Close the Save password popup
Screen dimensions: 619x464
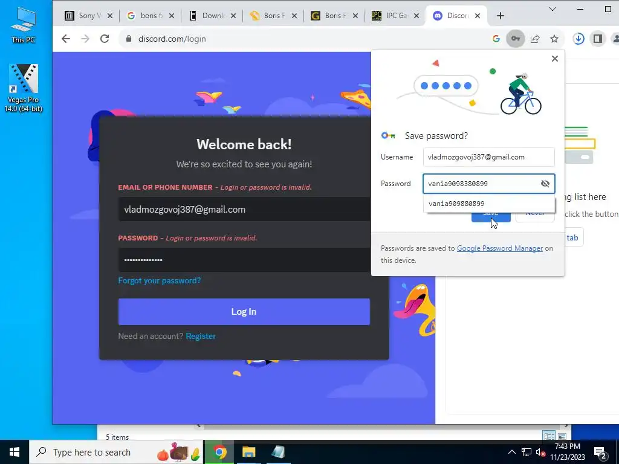tap(555, 59)
